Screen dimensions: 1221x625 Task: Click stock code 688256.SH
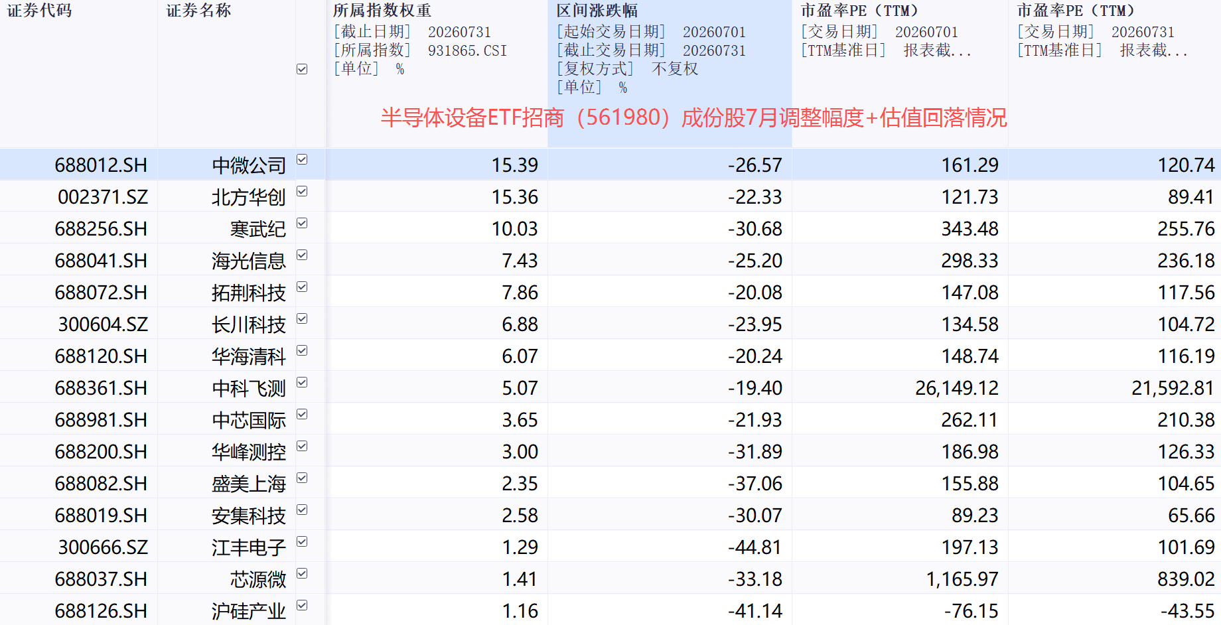coord(101,228)
